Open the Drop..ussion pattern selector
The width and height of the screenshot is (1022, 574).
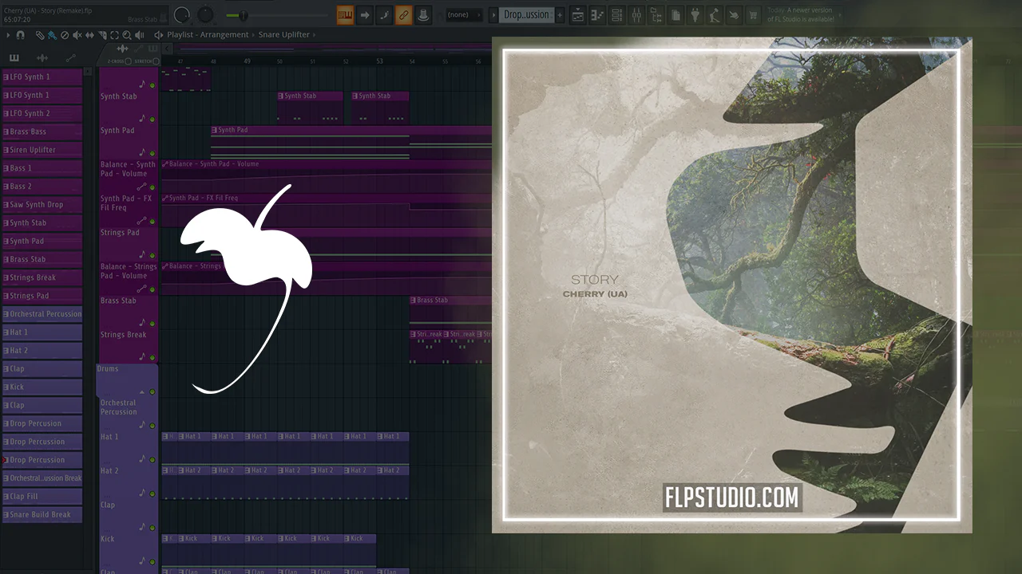527,14
